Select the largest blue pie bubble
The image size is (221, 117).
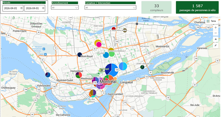pos(112,70)
